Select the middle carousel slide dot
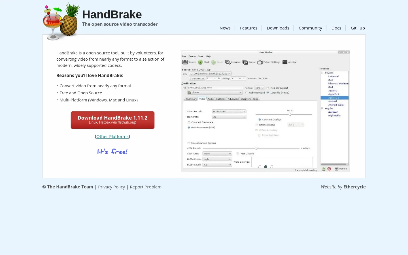 [x=265, y=167]
